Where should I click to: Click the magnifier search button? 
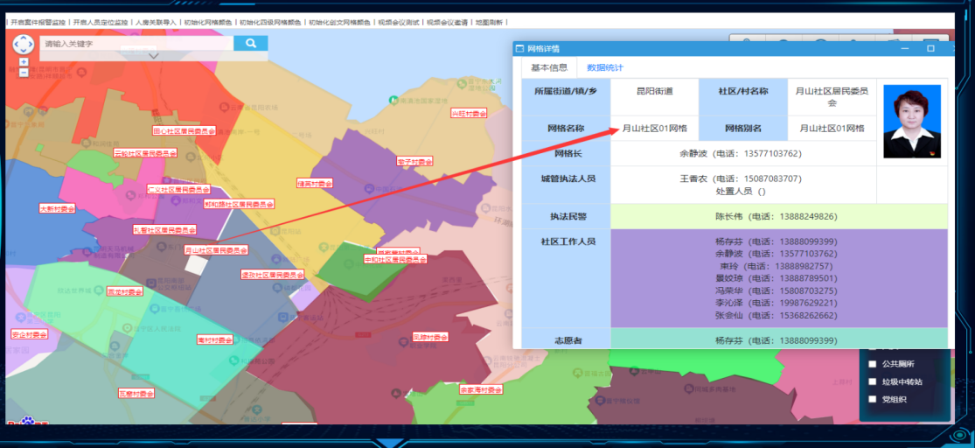point(251,43)
